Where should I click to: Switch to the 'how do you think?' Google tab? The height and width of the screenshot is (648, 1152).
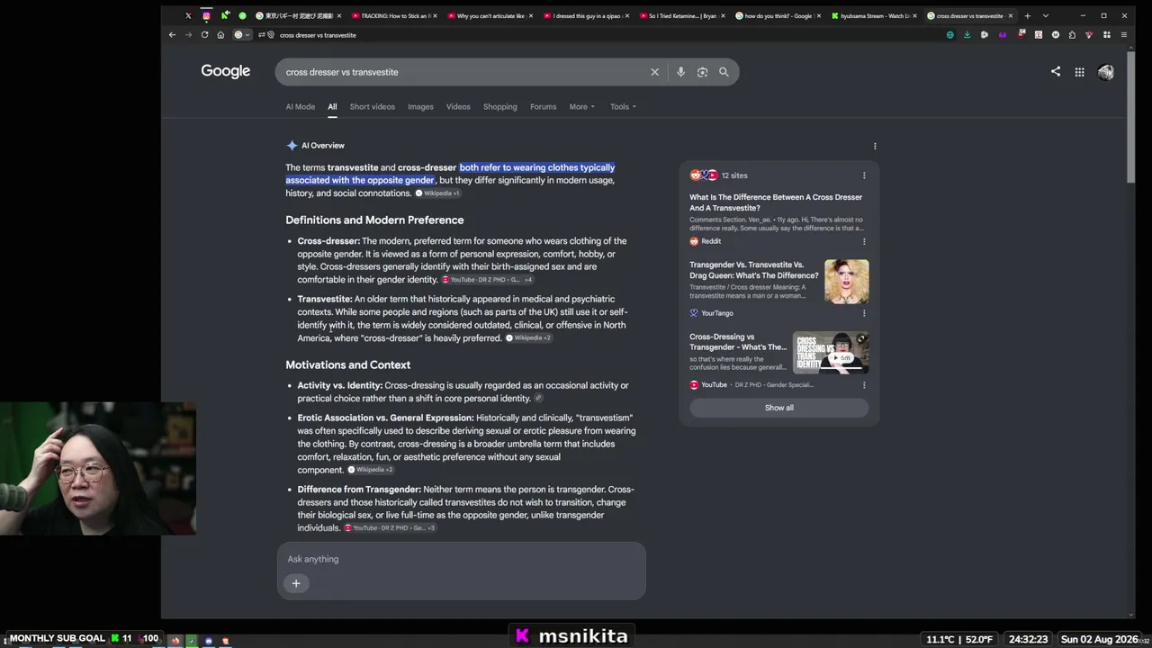(778, 15)
